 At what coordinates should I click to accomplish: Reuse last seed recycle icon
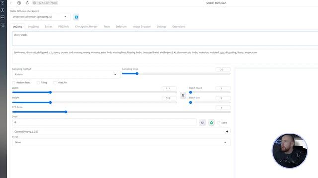click(211, 122)
